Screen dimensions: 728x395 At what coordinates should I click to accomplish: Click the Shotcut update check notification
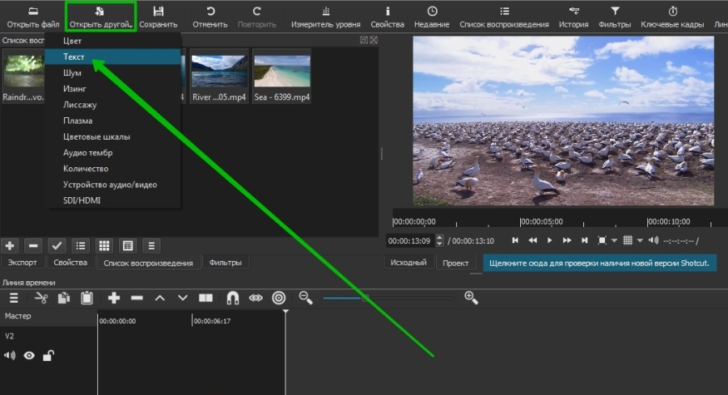(x=599, y=263)
